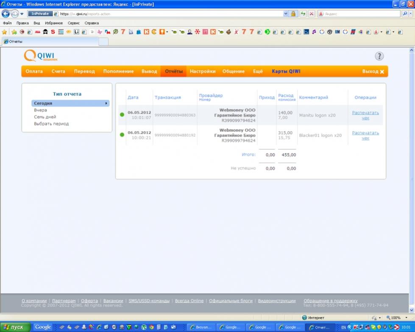
Task: Open the Избранное menu
Action: point(54,23)
